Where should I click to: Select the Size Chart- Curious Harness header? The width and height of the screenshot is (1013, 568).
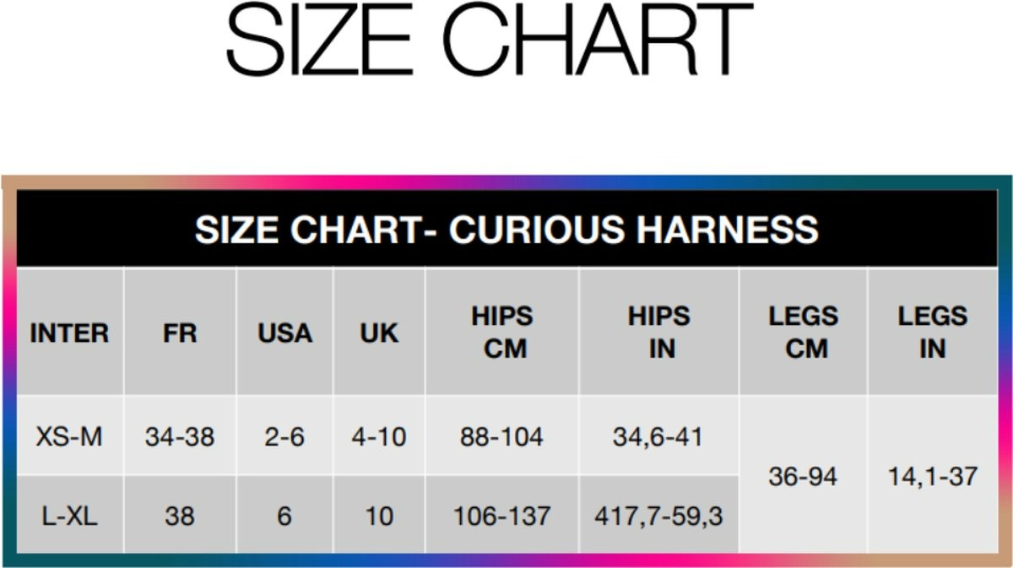tap(506, 230)
